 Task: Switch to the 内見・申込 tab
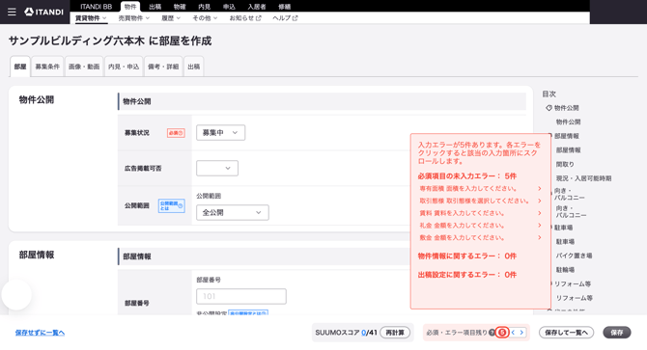pyautogui.click(x=124, y=67)
